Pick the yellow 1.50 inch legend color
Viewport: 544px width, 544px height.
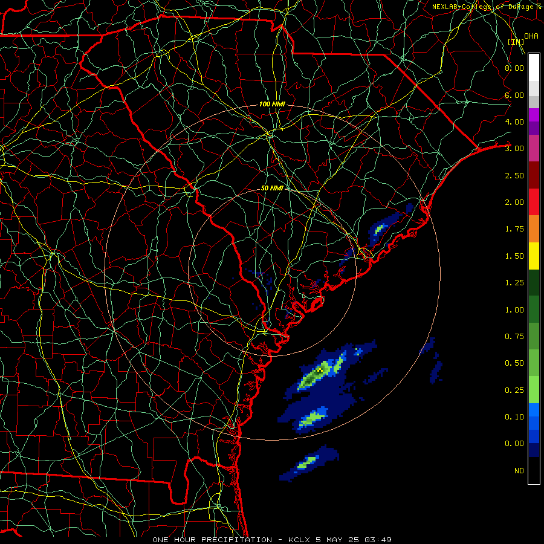pos(534,256)
